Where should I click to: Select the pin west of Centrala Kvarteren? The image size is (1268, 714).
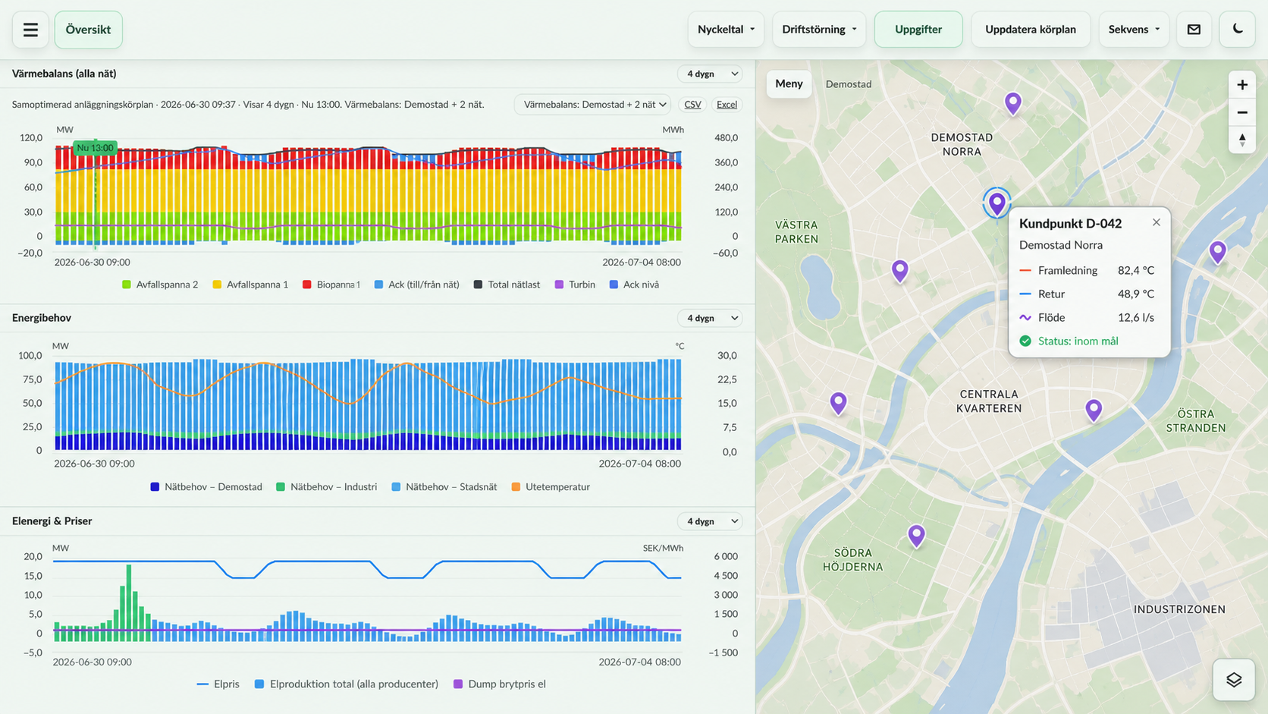click(838, 402)
